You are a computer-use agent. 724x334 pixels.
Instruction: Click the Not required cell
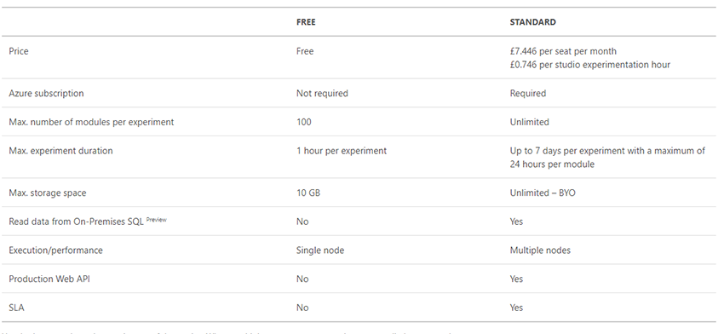[x=322, y=94]
